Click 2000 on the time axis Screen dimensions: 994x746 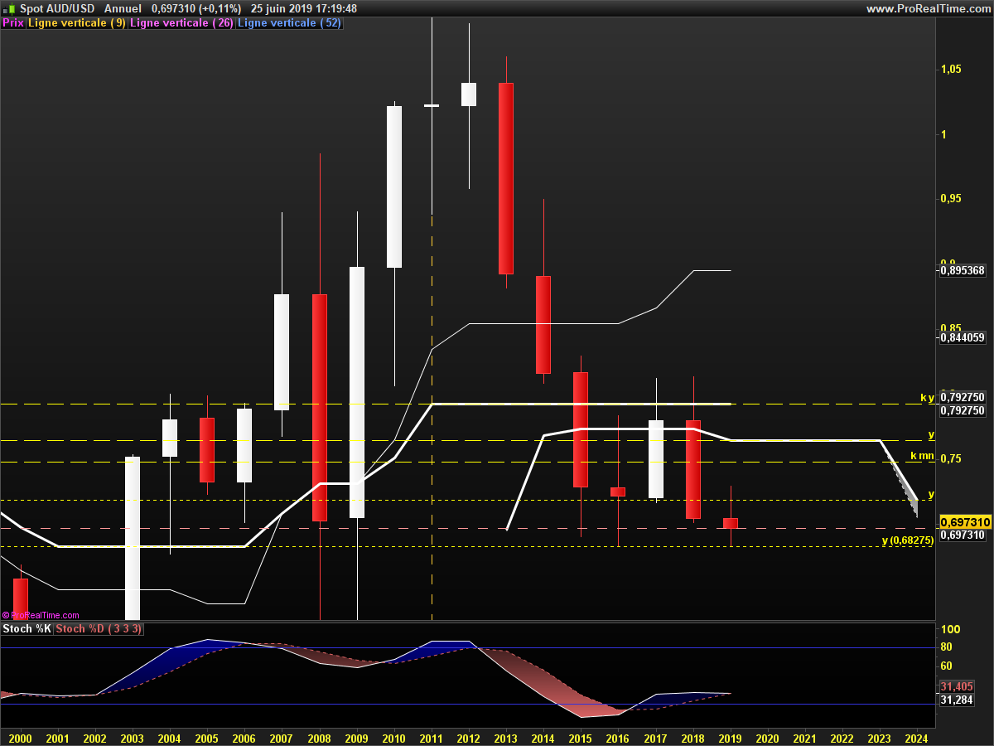[x=20, y=738]
